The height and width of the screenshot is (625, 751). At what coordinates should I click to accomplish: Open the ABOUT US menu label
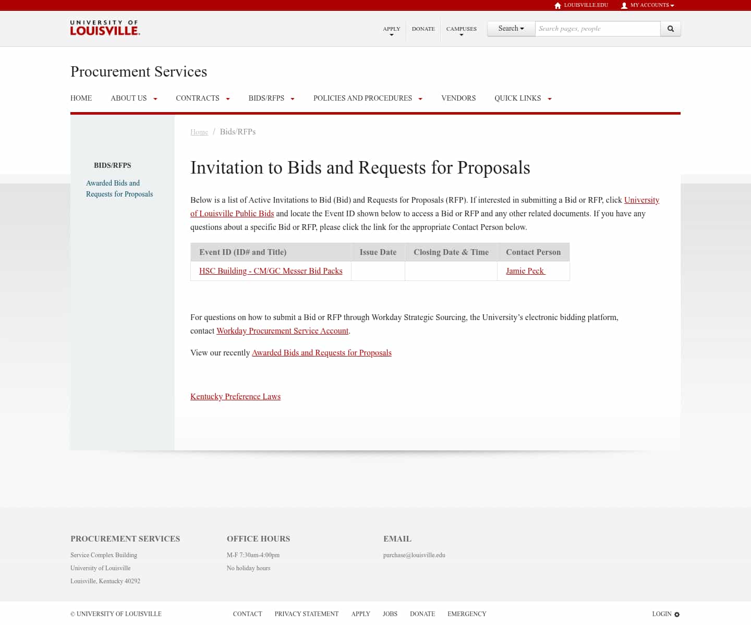[129, 98]
